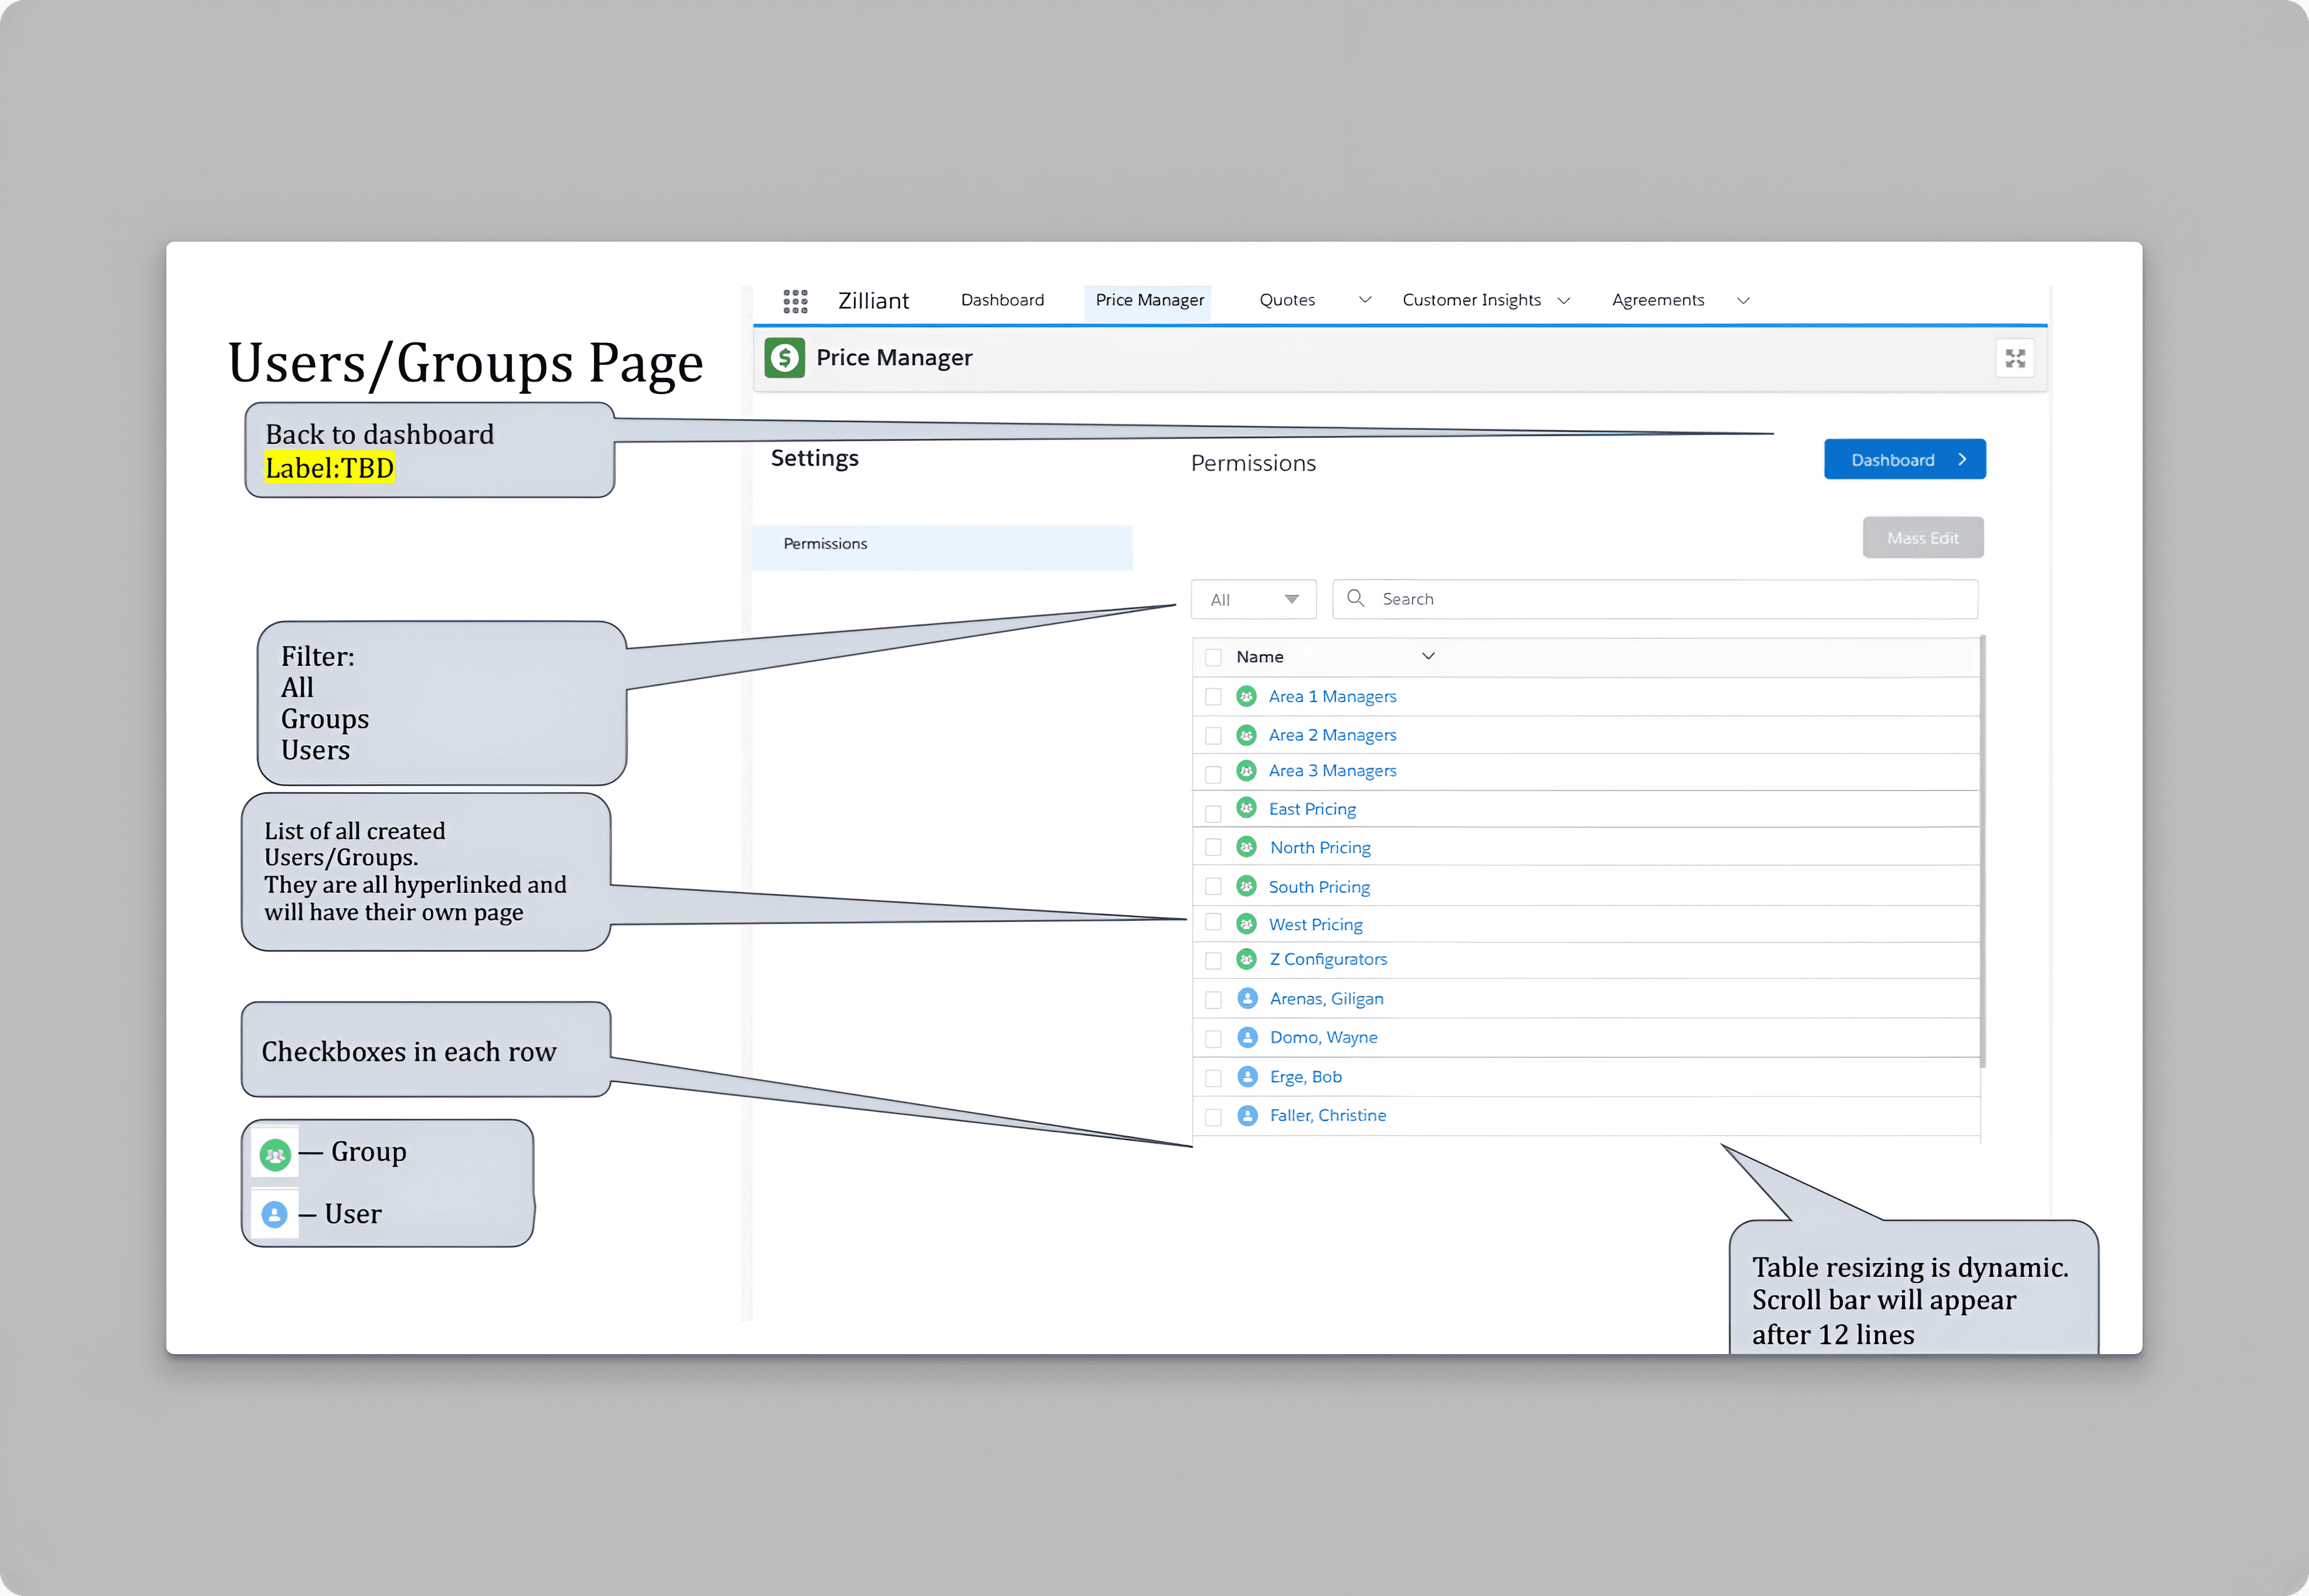Click the green Price Manager dollar icon
The image size is (2309, 1596).
[785, 358]
